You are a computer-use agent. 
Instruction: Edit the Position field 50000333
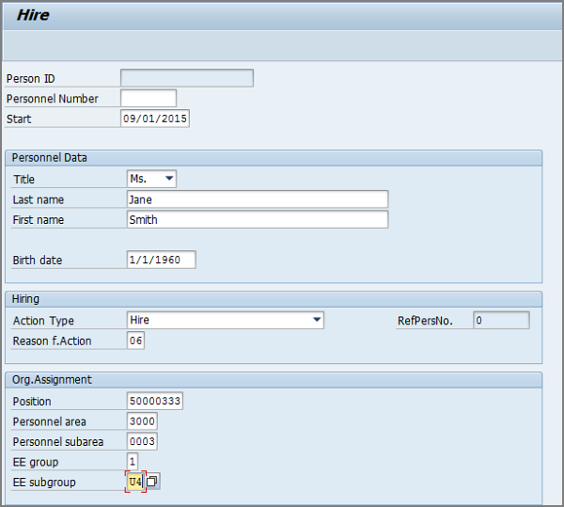pos(155,401)
